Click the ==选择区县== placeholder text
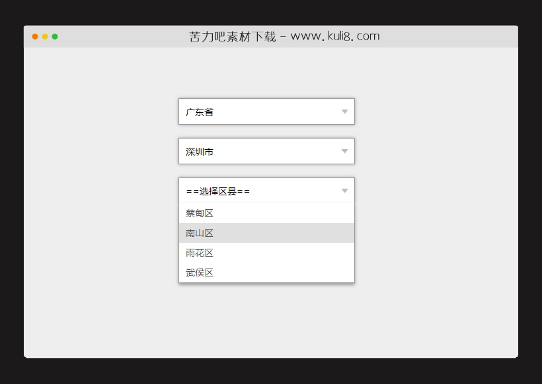Viewport: 542px width, 384px height. coord(208,191)
